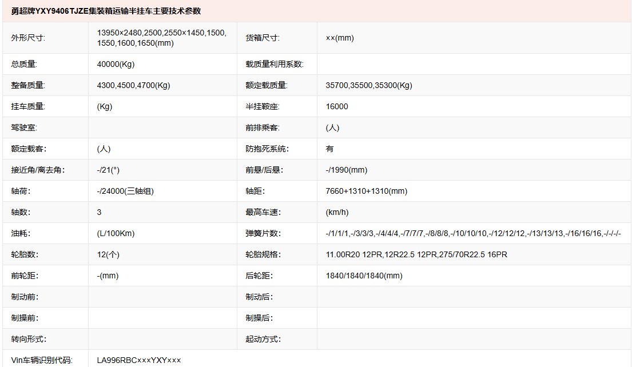Select the Vin车辆识别代码 label
The image size is (632, 367).
click(x=42, y=360)
